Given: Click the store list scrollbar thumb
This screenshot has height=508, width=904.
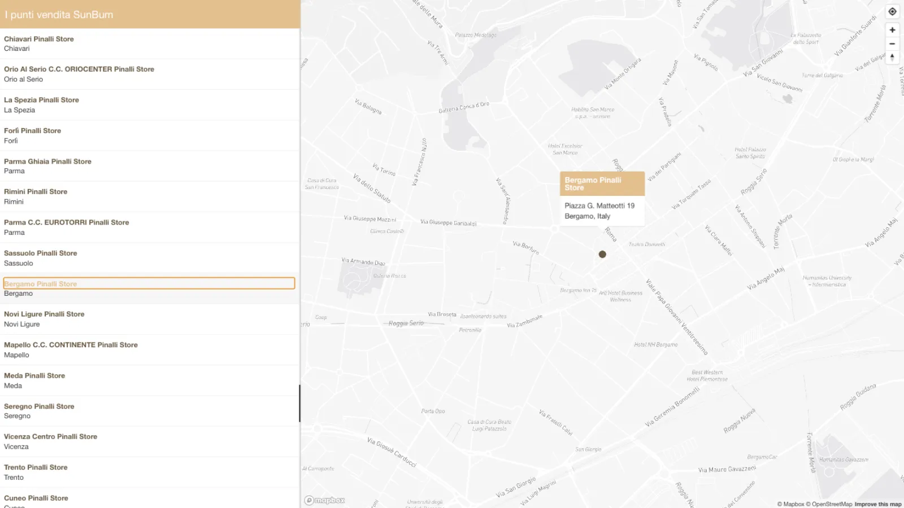Looking at the screenshot, I should (299, 404).
